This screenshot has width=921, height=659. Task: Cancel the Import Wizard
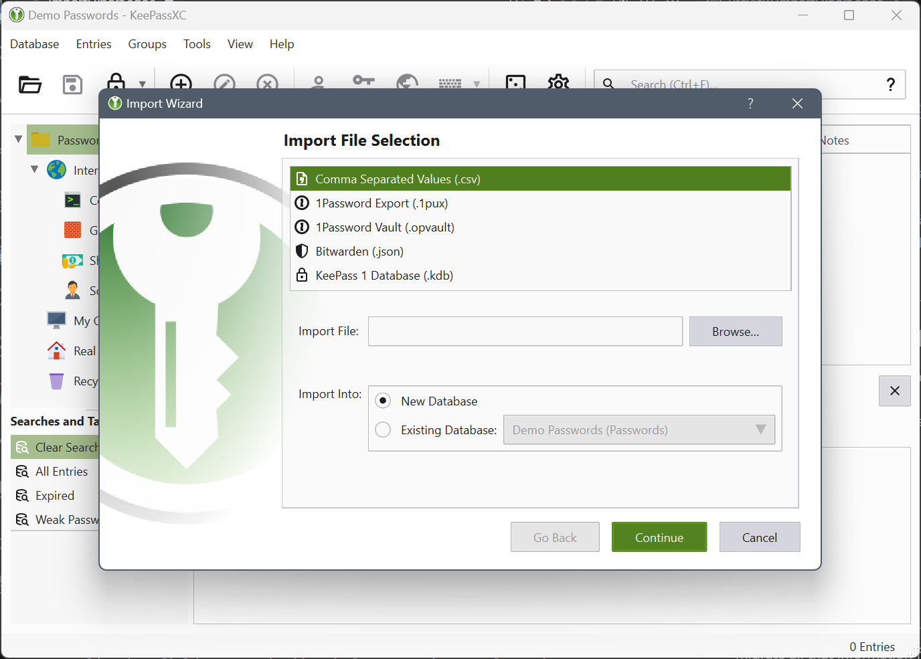[760, 537]
